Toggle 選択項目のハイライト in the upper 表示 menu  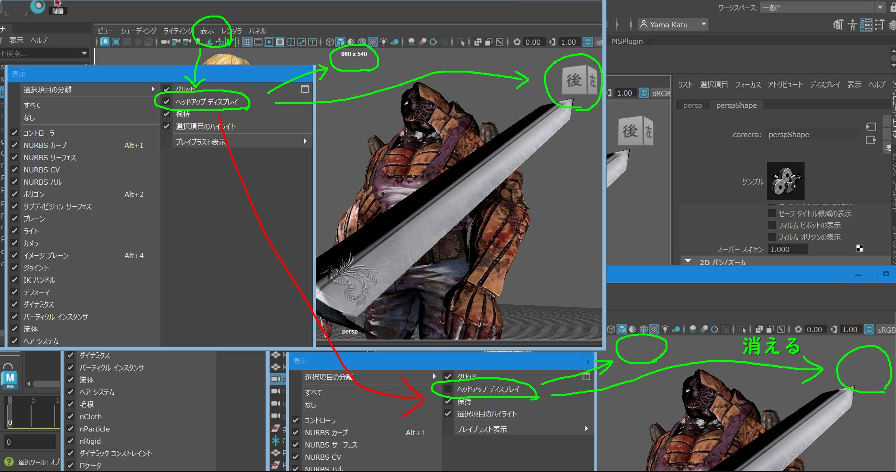pyautogui.click(x=166, y=126)
